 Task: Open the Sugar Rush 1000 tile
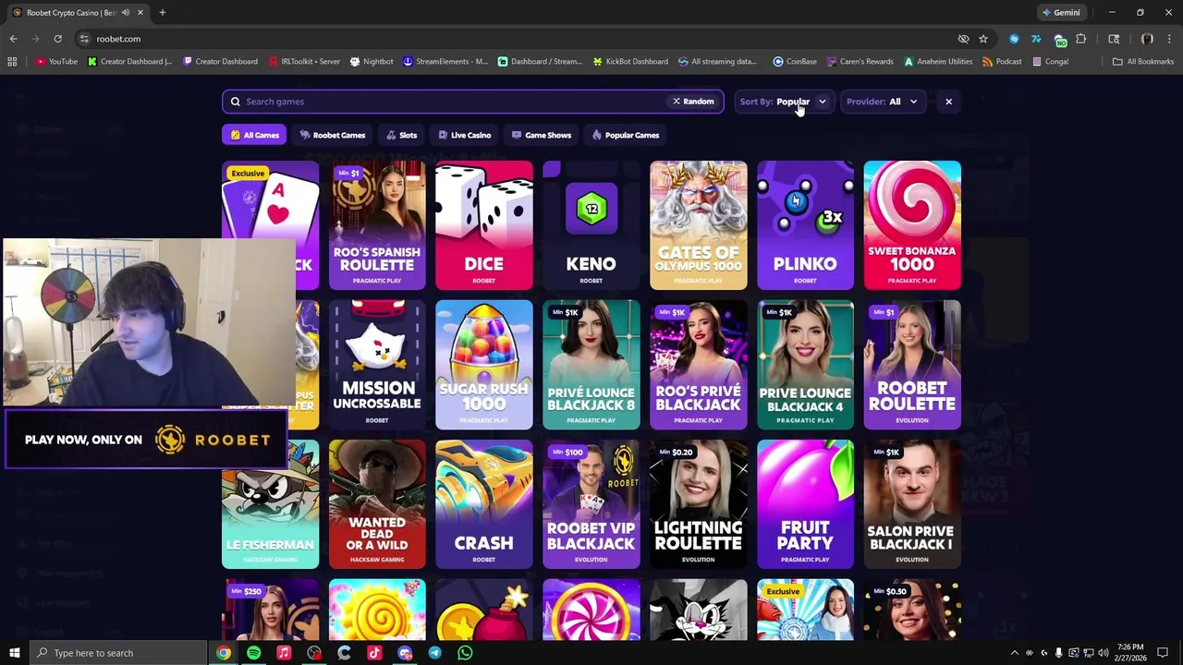[484, 365]
